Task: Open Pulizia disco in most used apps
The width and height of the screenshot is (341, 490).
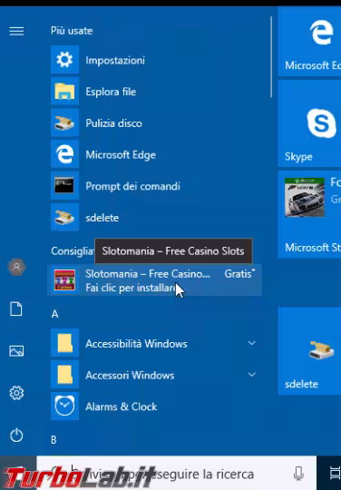Action: (x=154, y=122)
